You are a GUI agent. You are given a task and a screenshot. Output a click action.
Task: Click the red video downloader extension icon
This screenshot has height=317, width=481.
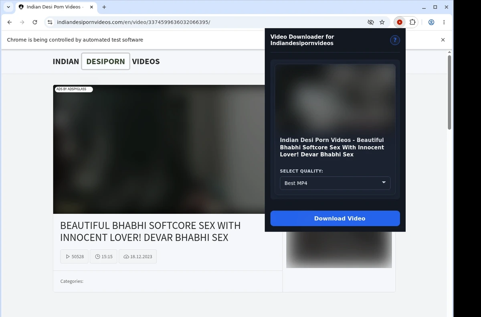(400, 22)
